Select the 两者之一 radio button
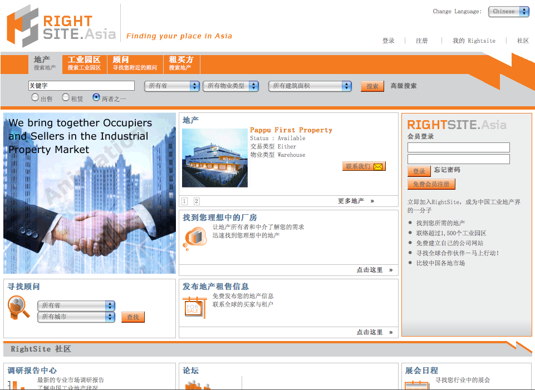535x390 pixels. tap(96, 98)
